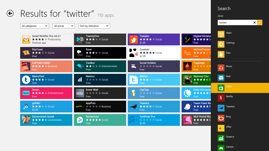This screenshot has width=269, height=151.
Task: Click the Rowi app icon
Action: [80, 53]
